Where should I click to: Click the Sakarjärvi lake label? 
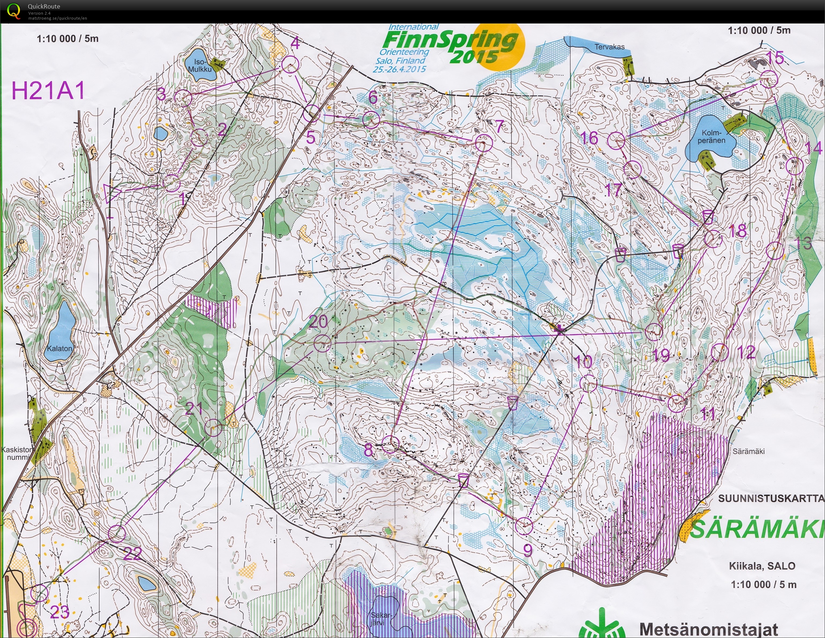point(381,618)
